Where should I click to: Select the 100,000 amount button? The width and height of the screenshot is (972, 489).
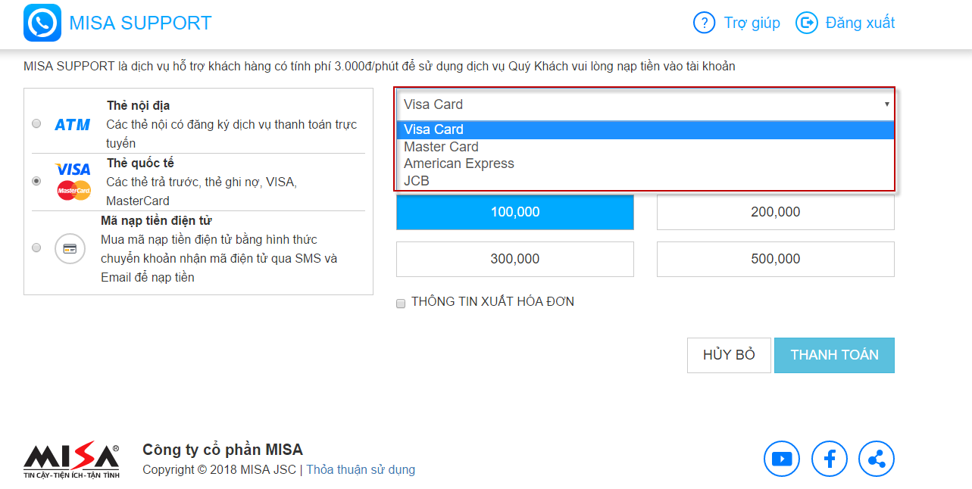(515, 212)
